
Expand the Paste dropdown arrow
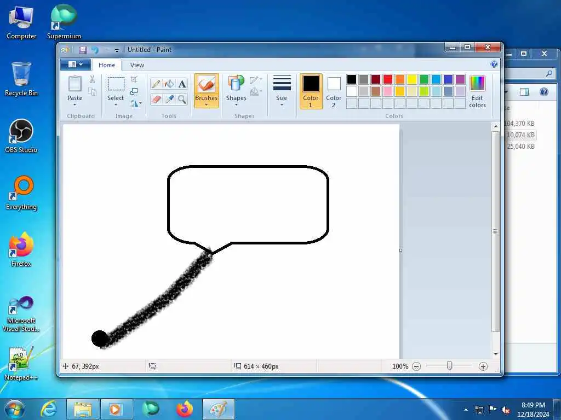pyautogui.click(x=75, y=105)
